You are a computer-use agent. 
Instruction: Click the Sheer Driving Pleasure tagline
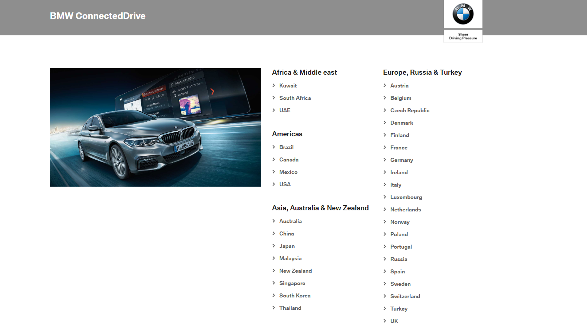pos(463,36)
